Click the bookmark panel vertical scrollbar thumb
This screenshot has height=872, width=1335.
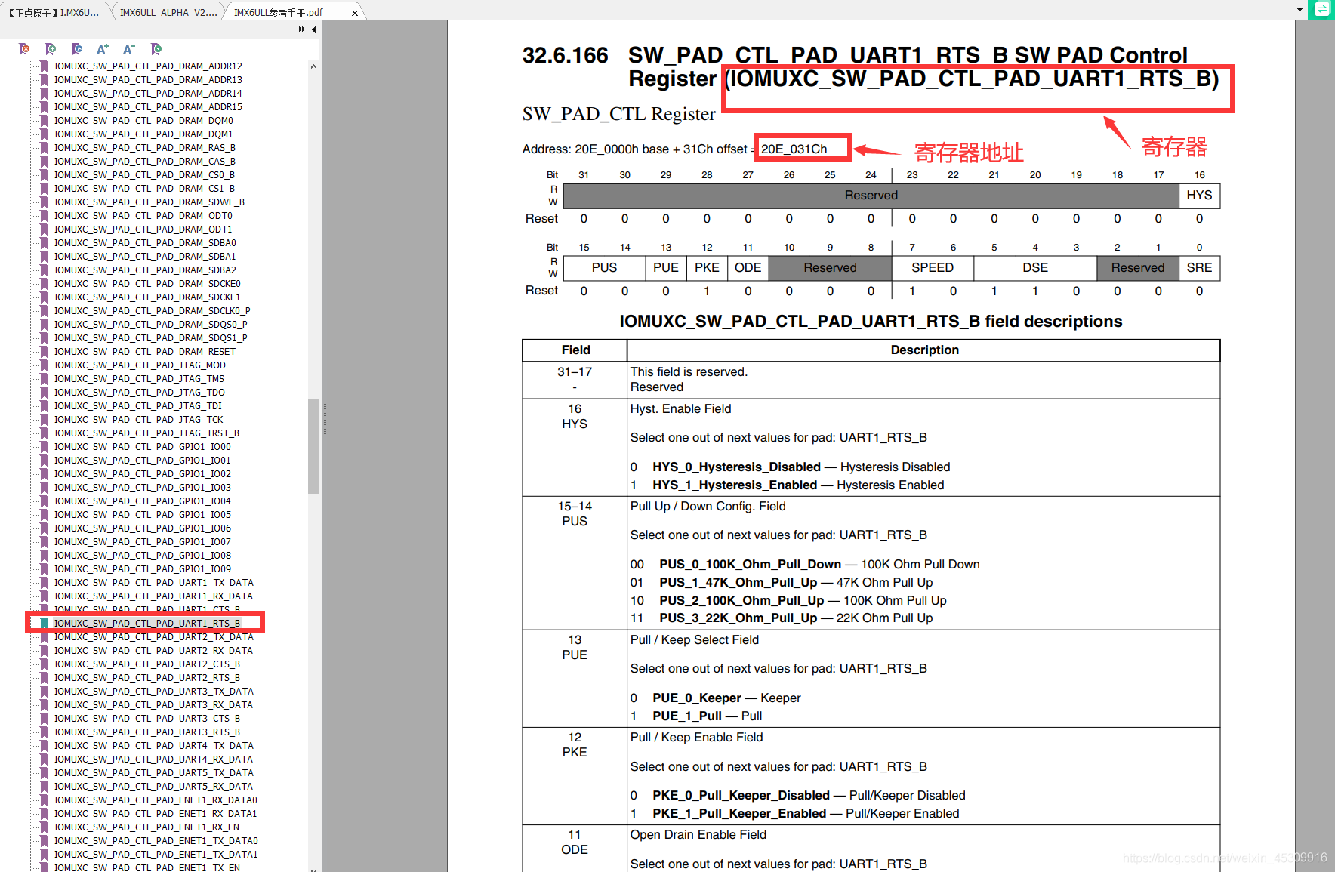tap(313, 445)
